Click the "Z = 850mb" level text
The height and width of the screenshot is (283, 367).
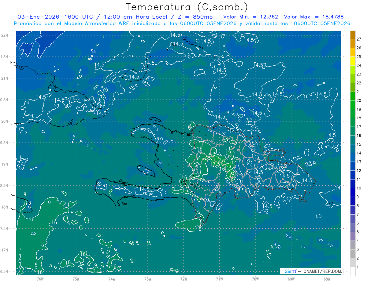[x=195, y=16]
